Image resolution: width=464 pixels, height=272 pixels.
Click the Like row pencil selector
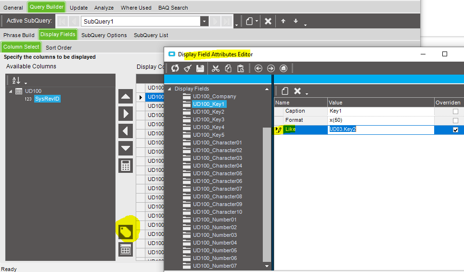click(279, 130)
